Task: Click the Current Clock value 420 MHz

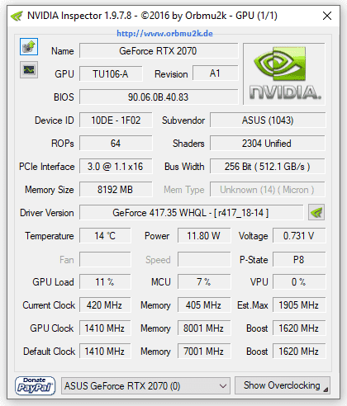Action: pyautogui.click(x=105, y=305)
